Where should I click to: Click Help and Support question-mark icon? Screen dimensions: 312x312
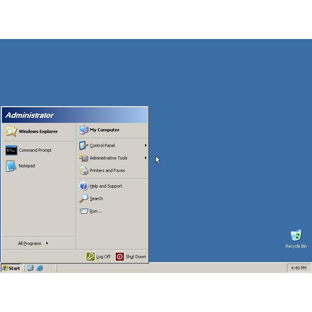click(83, 186)
